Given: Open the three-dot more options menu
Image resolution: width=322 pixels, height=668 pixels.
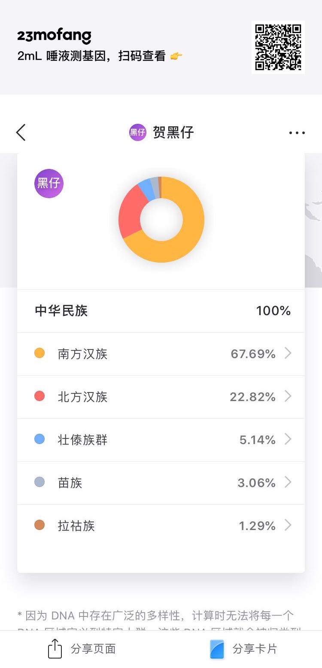Looking at the screenshot, I should point(297,133).
